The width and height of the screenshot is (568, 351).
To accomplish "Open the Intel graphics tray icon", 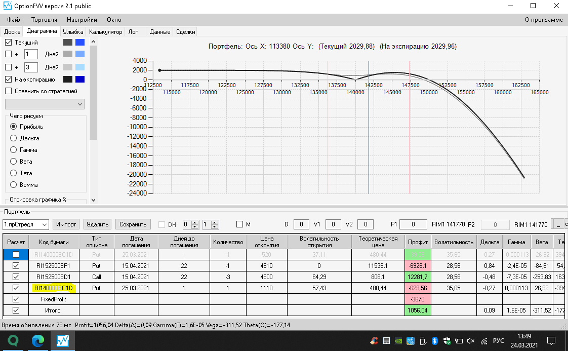I will point(411,341).
